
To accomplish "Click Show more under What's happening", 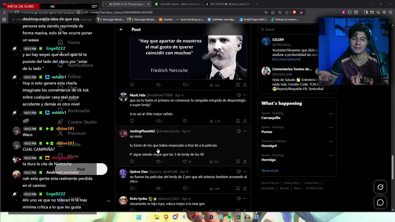I will coord(270,171).
